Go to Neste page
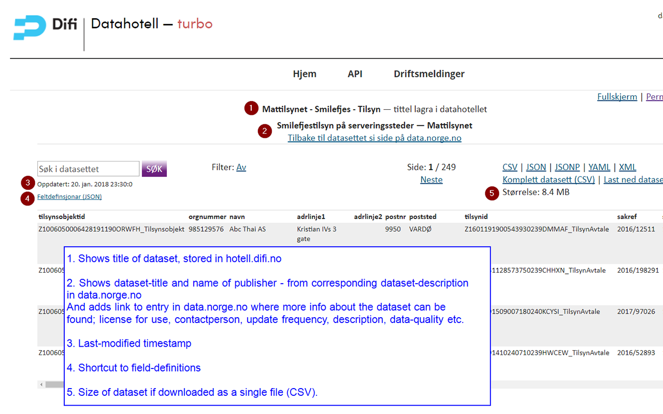This screenshot has height=414, width=663. point(431,180)
